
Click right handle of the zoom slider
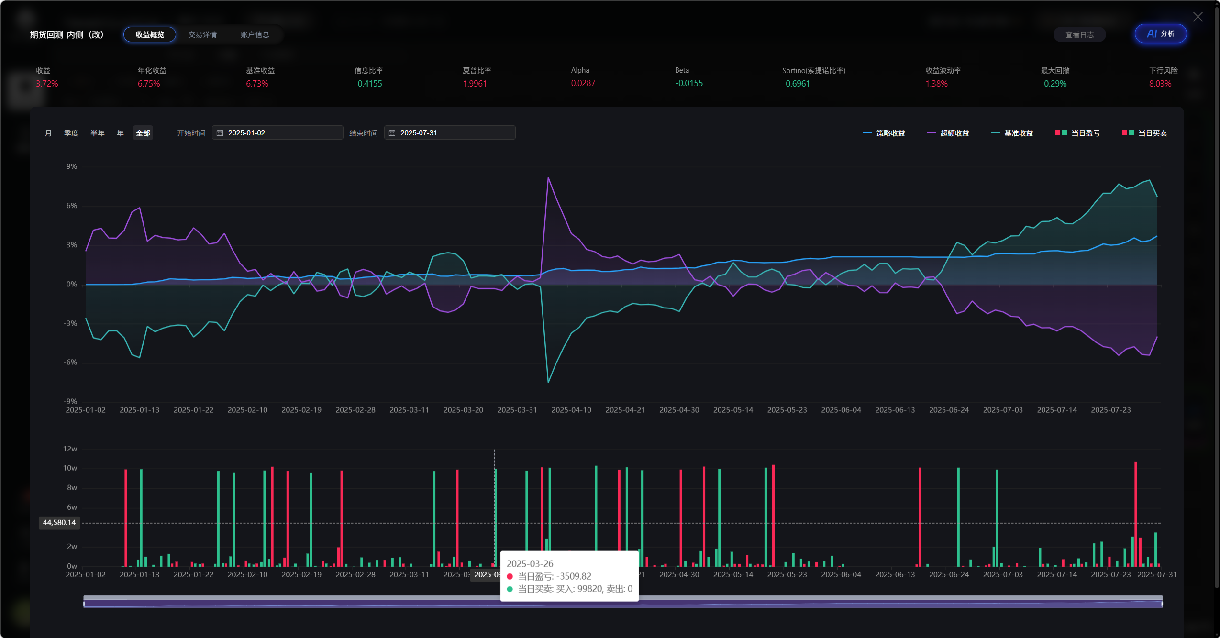point(1162,604)
